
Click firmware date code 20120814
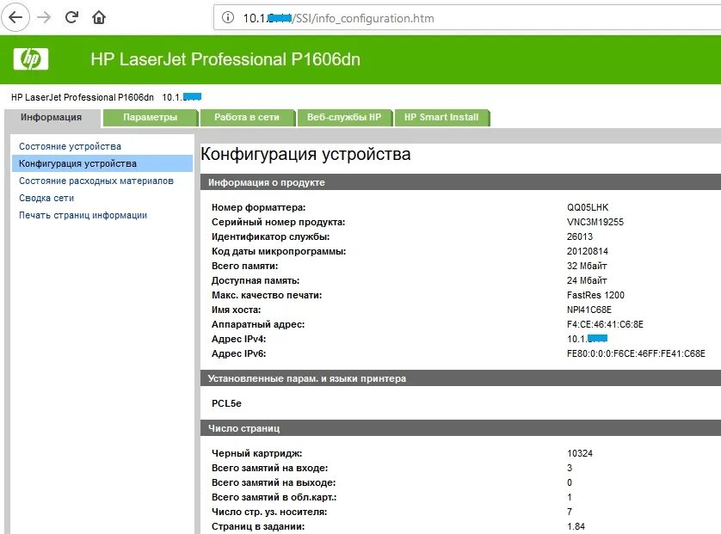coord(587,251)
